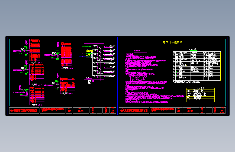Select the white equipment list table
The width and height of the screenshot is (235, 152).
[197, 66]
